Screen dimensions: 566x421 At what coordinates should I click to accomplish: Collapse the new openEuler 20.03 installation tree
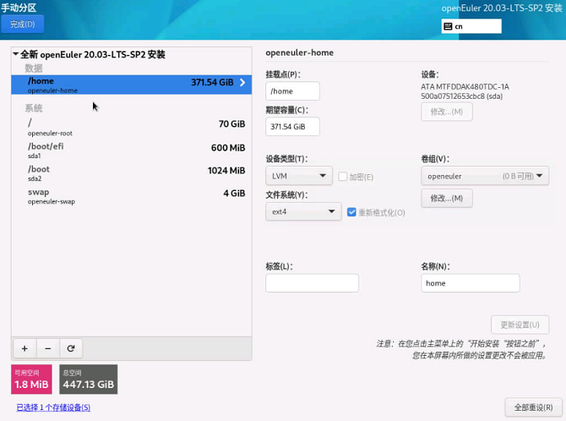point(16,55)
